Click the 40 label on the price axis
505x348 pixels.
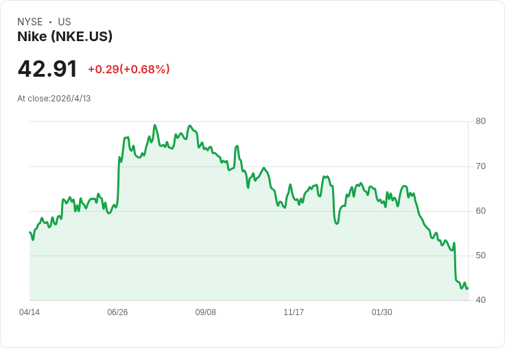click(x=481, y=300)
